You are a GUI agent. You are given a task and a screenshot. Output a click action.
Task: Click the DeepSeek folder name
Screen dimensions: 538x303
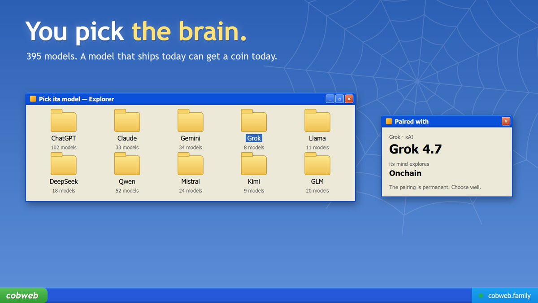pos(64,181)
